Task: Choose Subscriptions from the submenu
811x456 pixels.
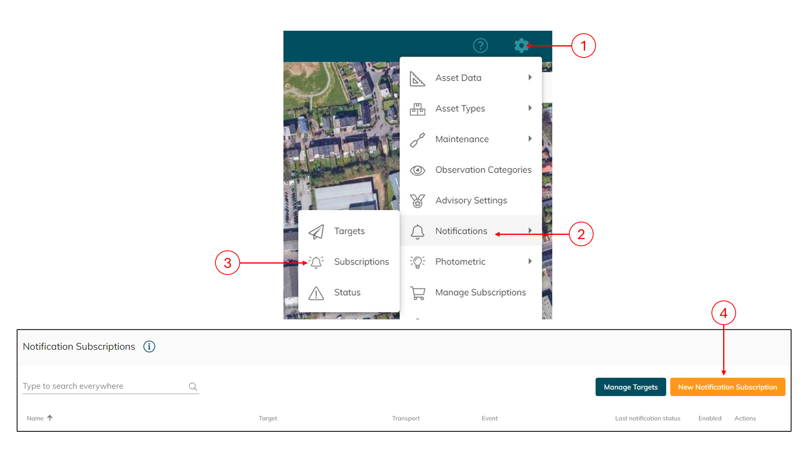Action: (361, 262)
